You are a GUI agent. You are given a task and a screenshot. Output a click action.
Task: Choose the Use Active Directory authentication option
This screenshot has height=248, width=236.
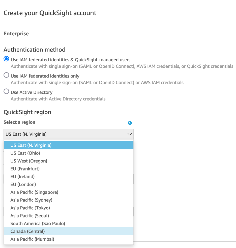click(x=6, y=91)
